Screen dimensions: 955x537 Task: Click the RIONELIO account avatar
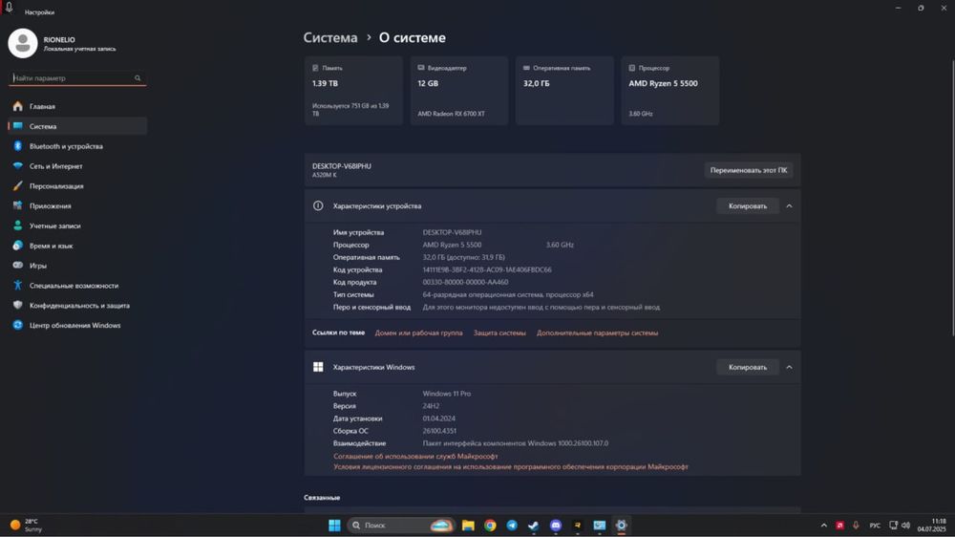[23, 43]
